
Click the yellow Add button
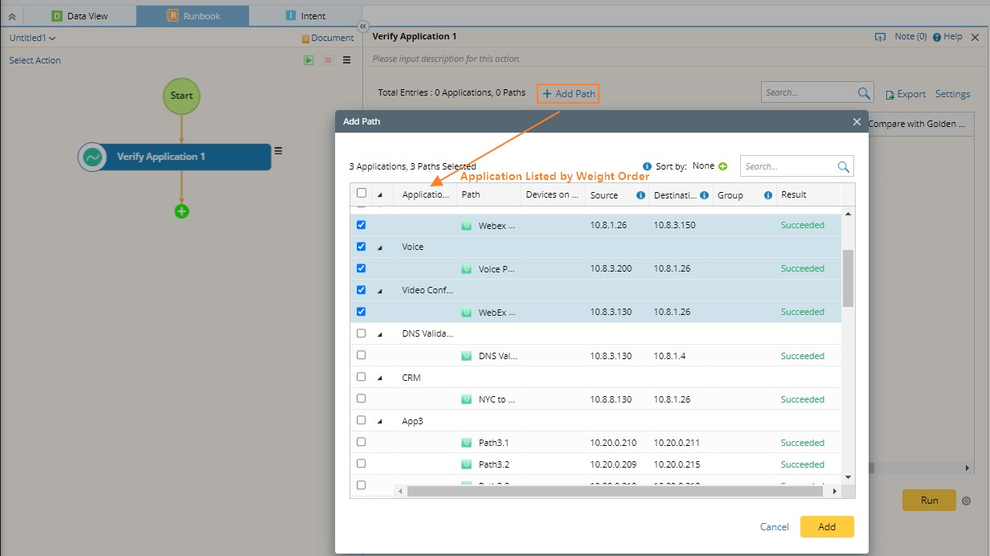826,527
